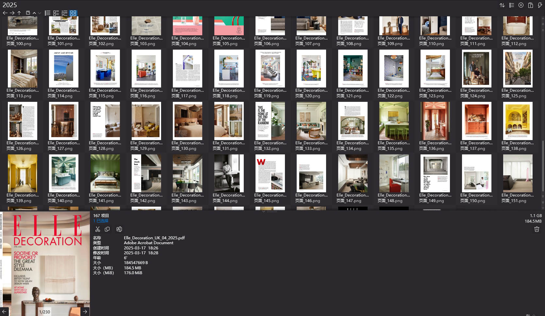
Task: Cut the selected PDF with scissors icon
Action: pyautogui.click(x=97, y=229)
